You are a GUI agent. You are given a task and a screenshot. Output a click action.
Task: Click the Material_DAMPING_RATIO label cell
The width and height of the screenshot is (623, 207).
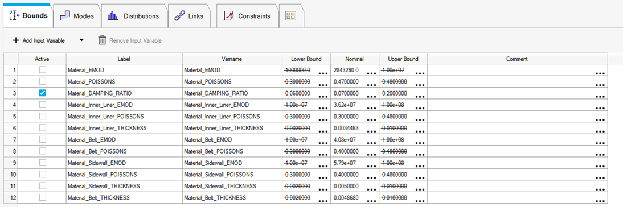(x=124, y=93)
